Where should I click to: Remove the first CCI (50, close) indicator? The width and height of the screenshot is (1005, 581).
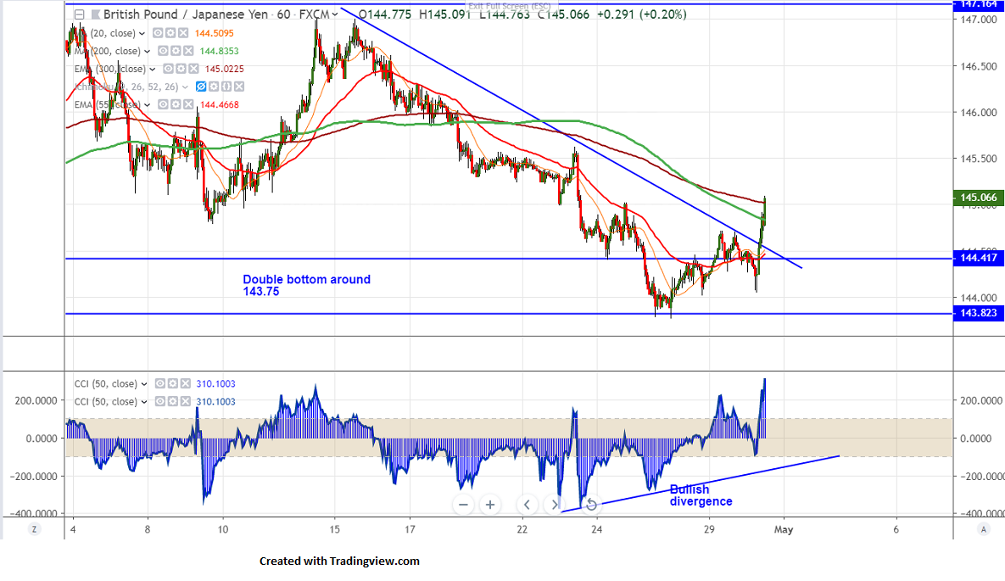[186, 383]
